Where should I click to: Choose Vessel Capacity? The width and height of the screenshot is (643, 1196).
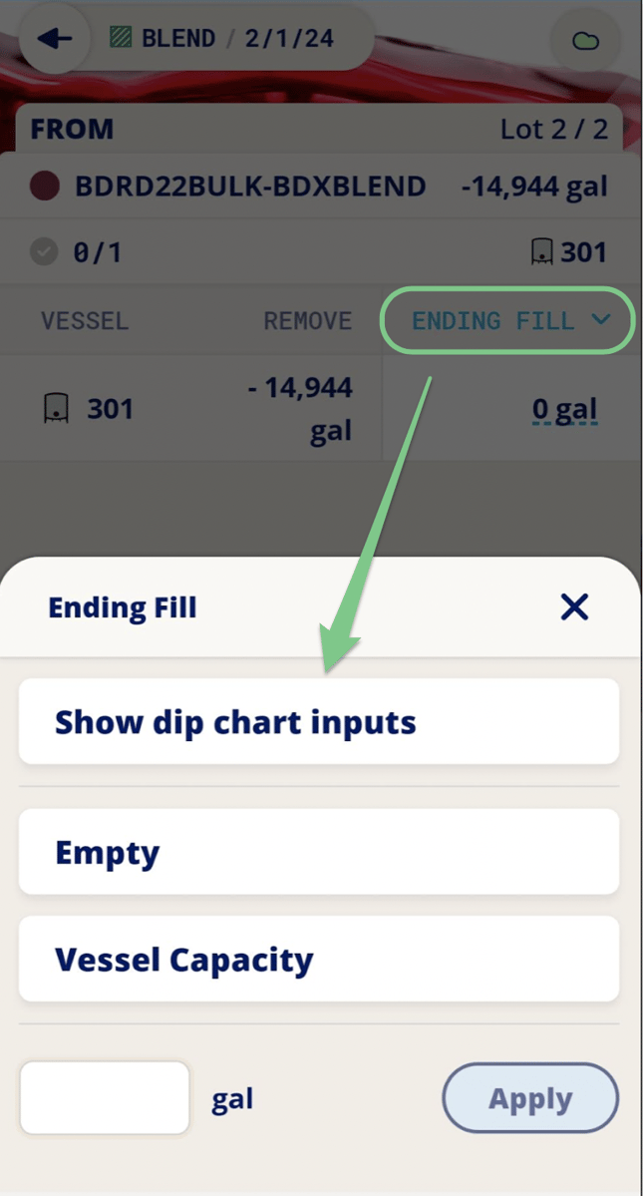click(x=319, y=959)
